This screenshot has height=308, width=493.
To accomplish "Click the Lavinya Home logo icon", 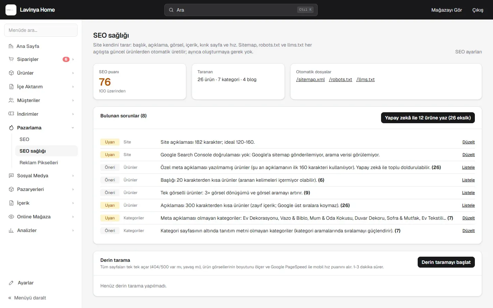I will click(11, 10).
